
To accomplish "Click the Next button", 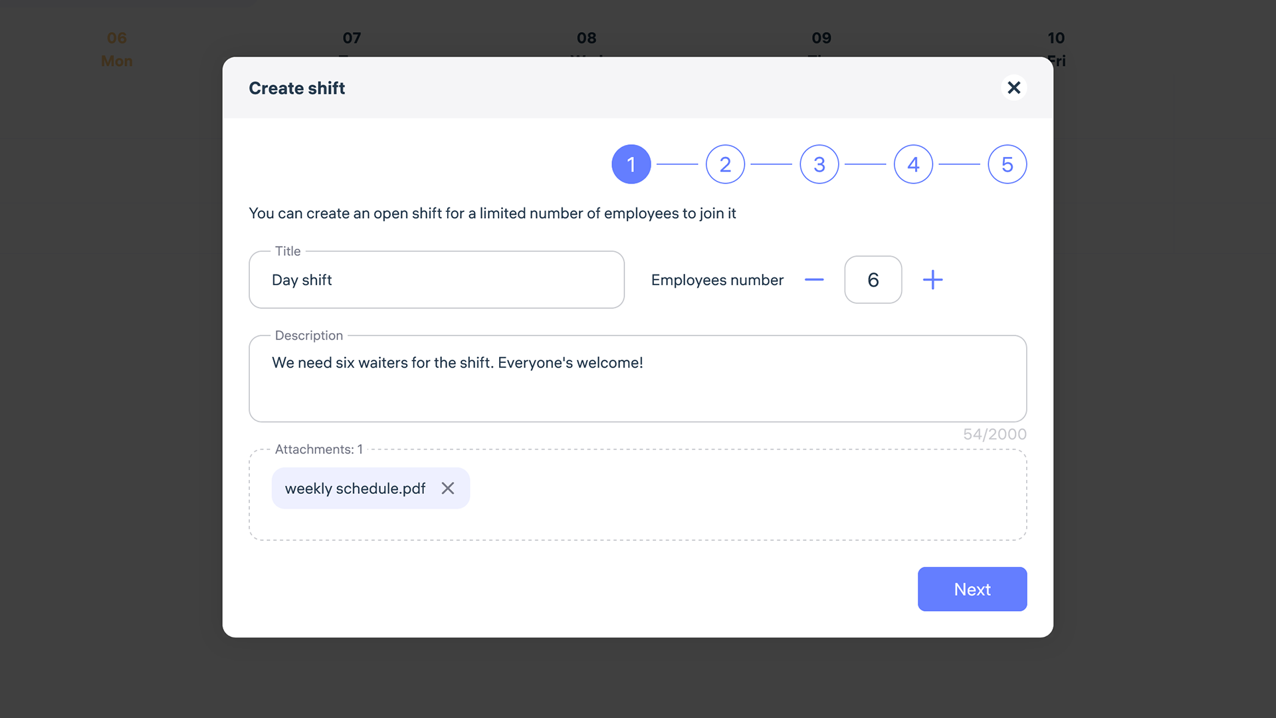I will [x=972, y=589].
